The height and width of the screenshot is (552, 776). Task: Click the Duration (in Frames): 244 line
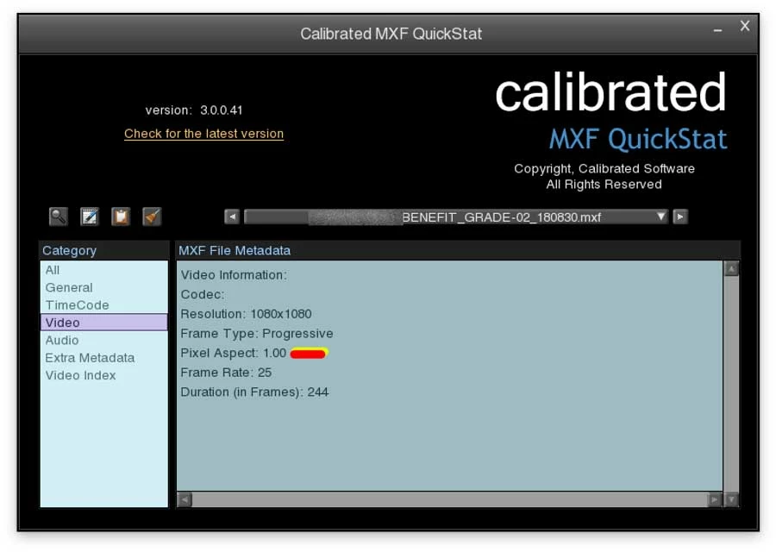click(x=254, y=392)
